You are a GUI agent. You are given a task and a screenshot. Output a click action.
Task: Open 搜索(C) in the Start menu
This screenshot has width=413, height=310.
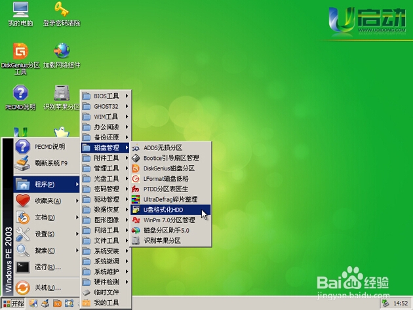click(47, 250)
